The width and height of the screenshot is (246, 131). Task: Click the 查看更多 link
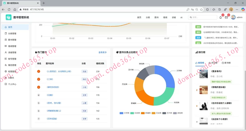pos(102,52)
